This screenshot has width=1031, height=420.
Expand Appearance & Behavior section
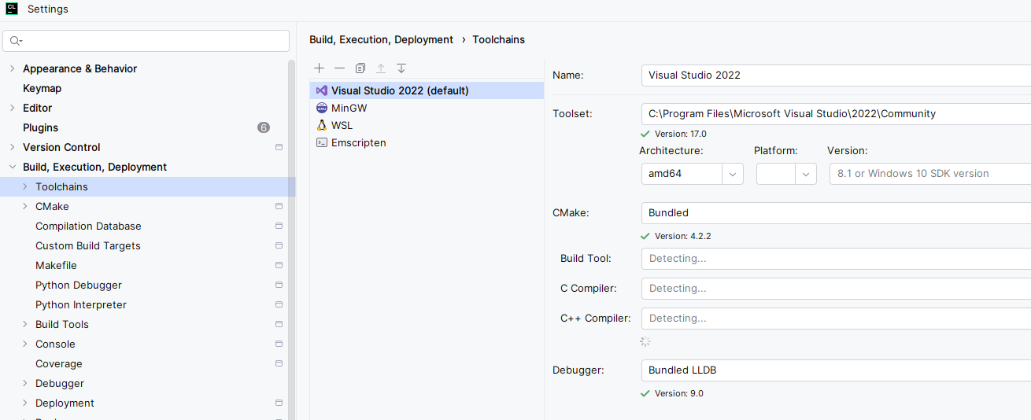coord(12,68)
